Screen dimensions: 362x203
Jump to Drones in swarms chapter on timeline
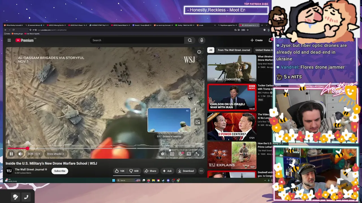tap(182, 148)
